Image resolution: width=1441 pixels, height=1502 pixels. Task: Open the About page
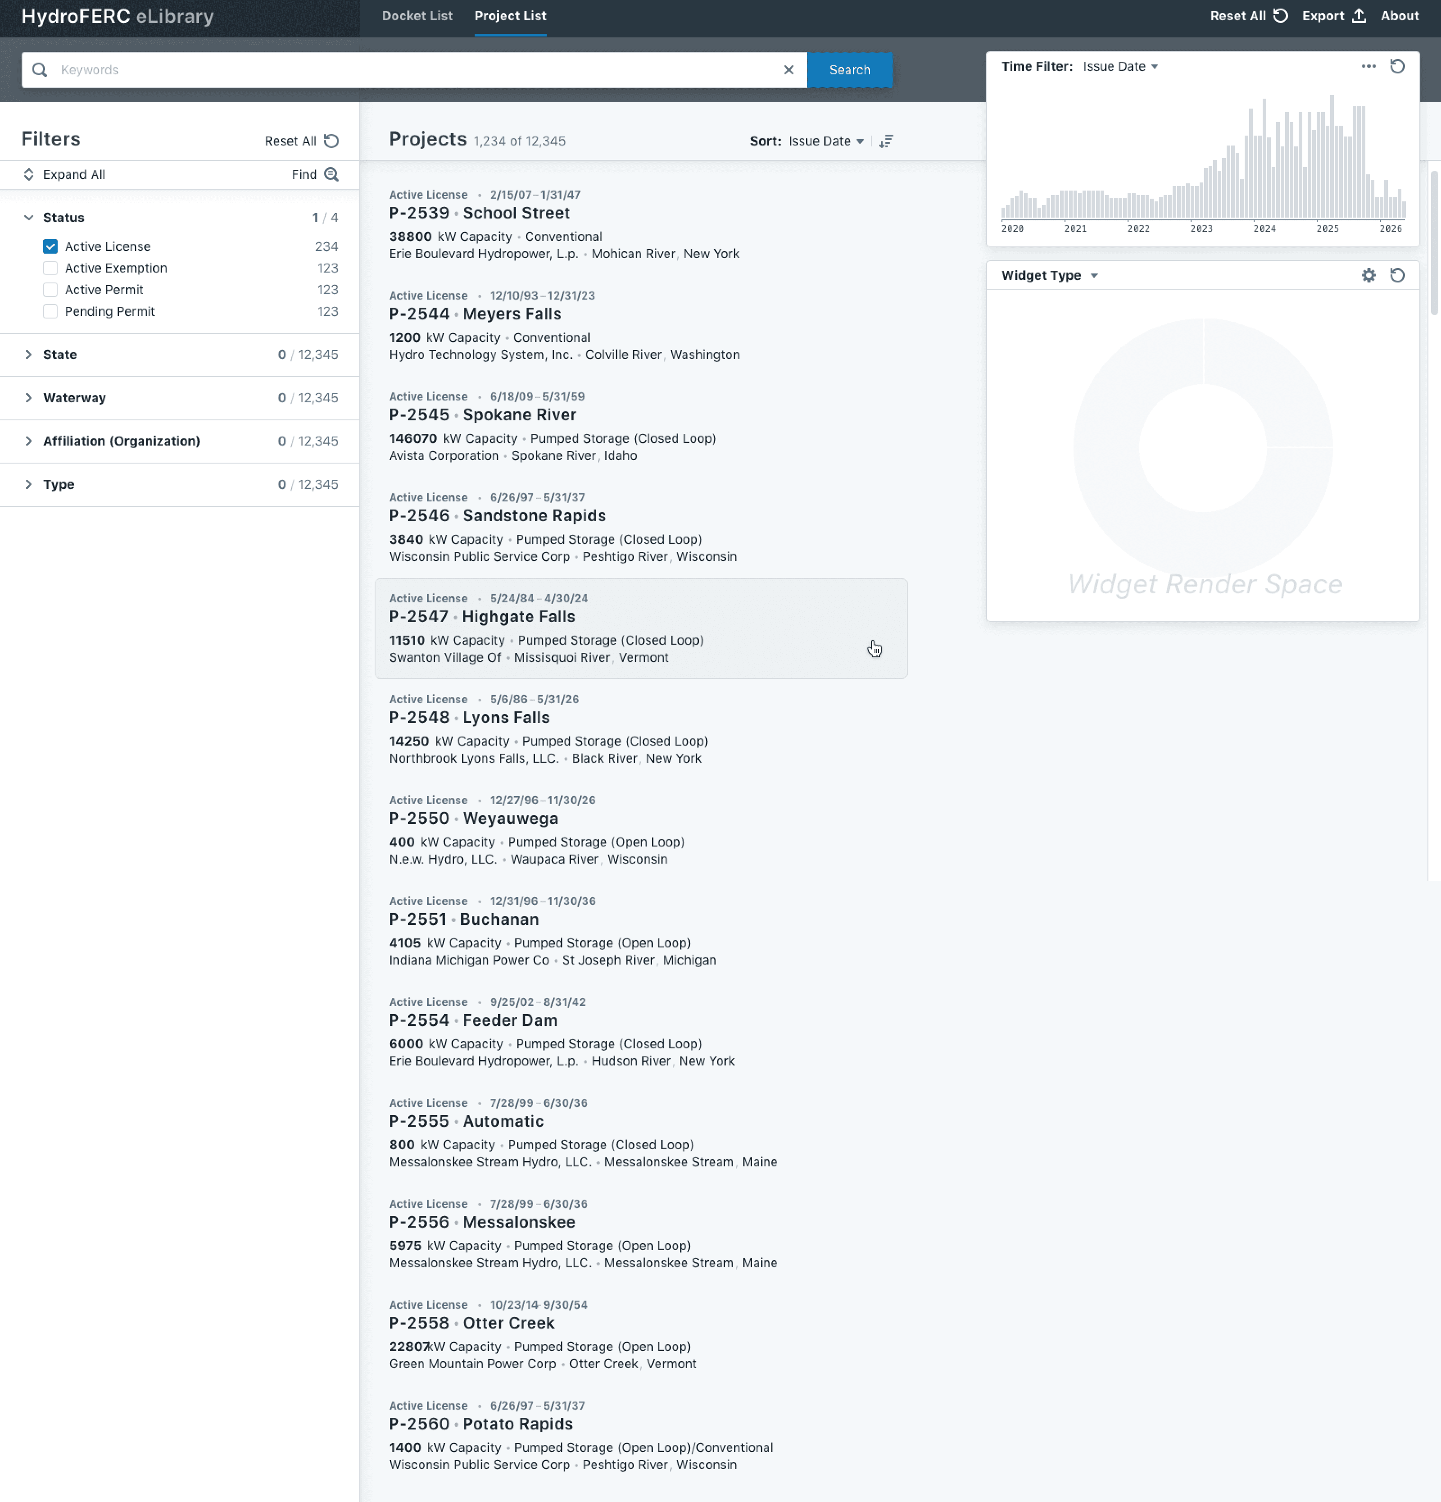coord(1400,16)
